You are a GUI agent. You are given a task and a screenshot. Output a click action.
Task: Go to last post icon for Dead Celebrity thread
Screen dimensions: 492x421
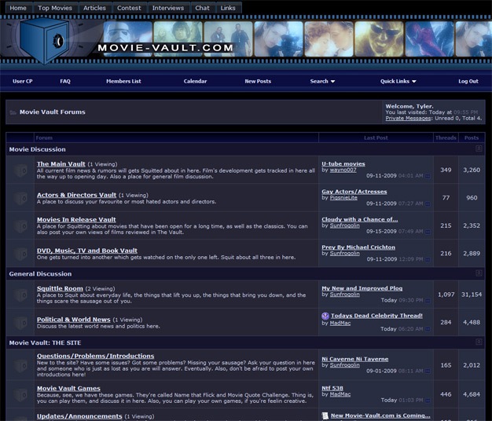click(428, 329)
